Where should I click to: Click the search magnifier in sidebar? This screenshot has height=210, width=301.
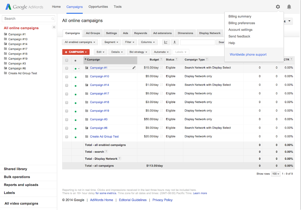tap(53, 19)
